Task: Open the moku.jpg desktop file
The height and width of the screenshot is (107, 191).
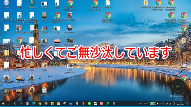Action: [x=32, y=4]
